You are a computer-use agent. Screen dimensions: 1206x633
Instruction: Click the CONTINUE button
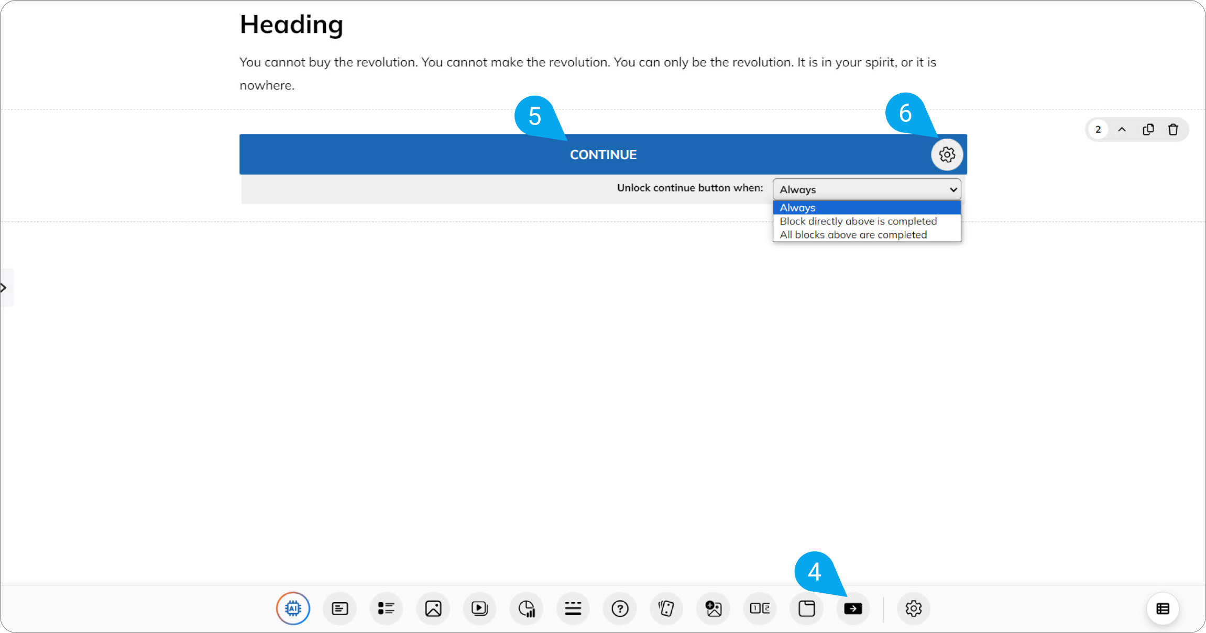pos(603,154)
